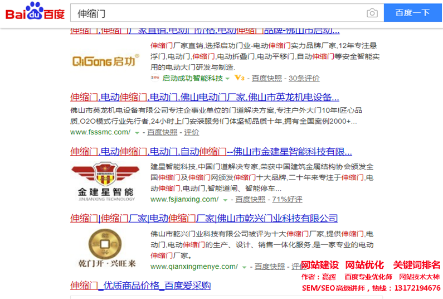Screen dimensions: 443x299
Task: Open the 30条评价 reviews link
Action: [304, 78]
